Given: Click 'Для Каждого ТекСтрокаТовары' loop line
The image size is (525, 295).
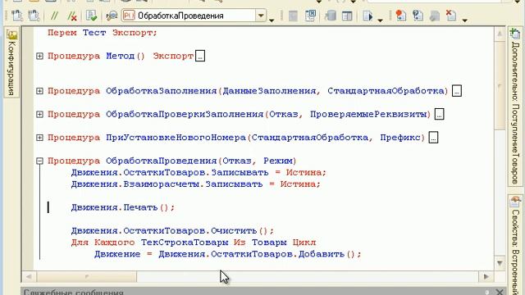Looking at the screenshot, I should tap(194, 243).
